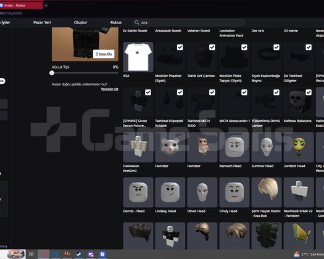
Task: Uncheck Kafatası Balaclava item
Action: 309,92
